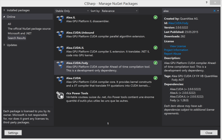Click the Updates label
The image size is (222, 140).
click(x=12, y=45)
